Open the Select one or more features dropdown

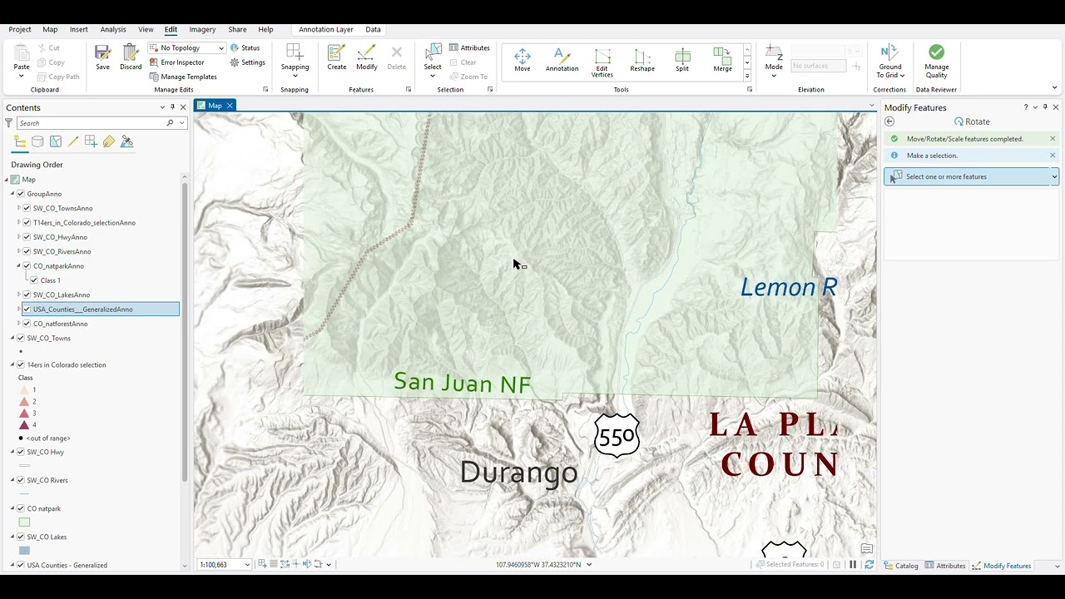[x=1054, y=176]
